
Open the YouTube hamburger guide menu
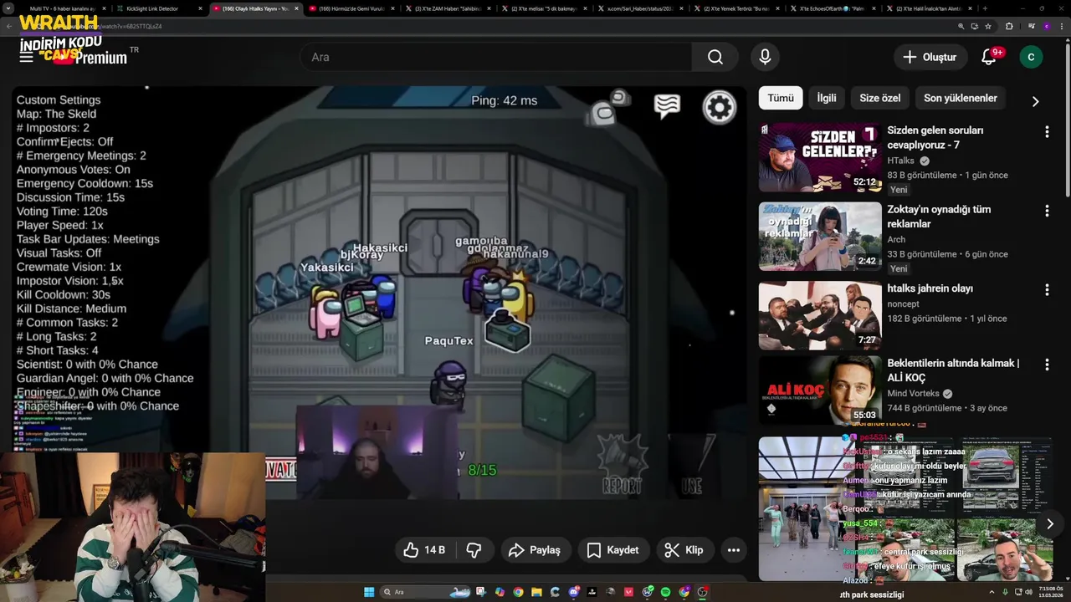pos(27,57)
